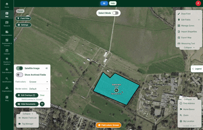Open Data Analyzer in the sidebar

(x=7, y=71)
